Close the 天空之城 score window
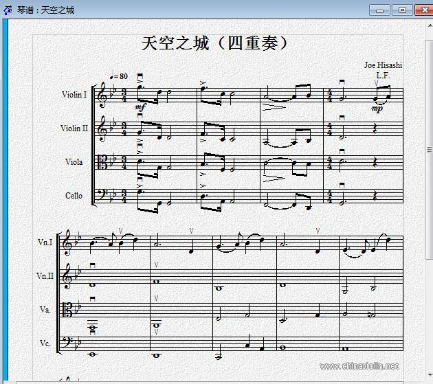This screenshot has height=384, width=433. (x=424, y=10)
